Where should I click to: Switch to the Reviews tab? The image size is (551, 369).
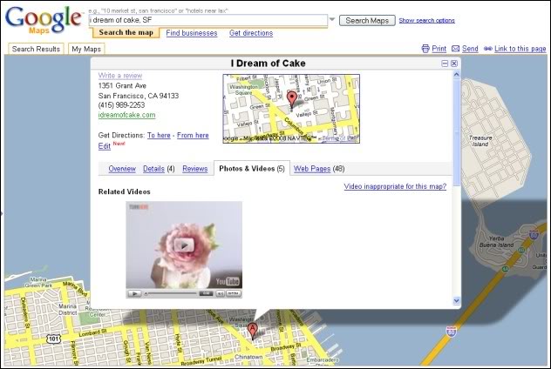pos(195,169)
